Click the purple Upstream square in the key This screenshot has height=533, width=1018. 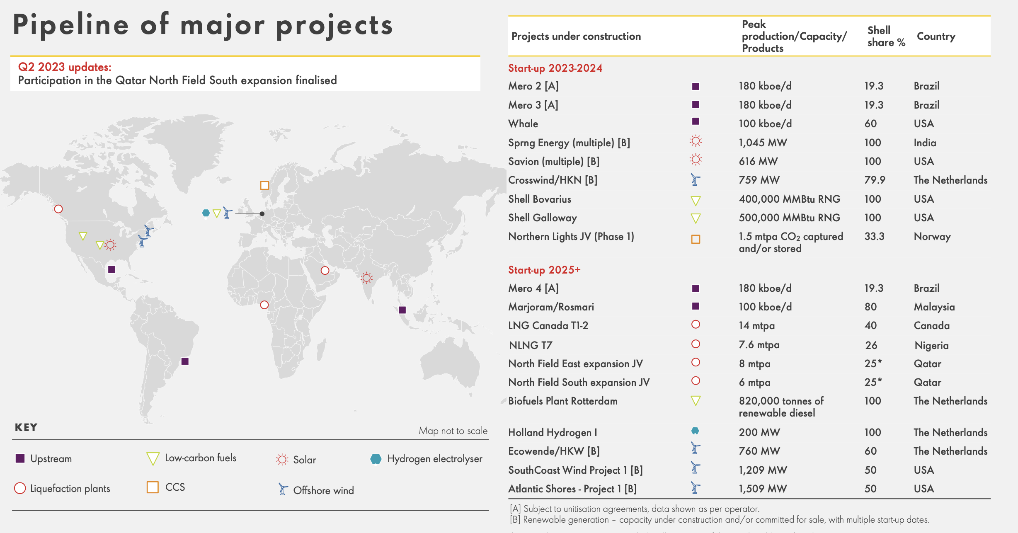20,458
